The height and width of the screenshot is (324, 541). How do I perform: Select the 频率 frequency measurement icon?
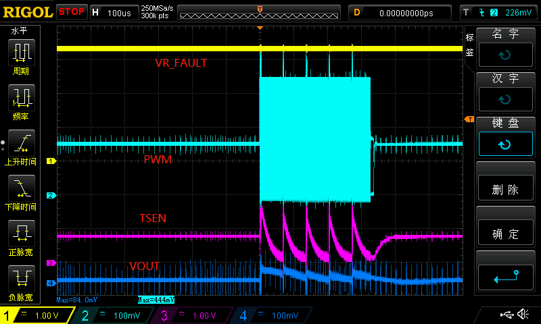22,97
